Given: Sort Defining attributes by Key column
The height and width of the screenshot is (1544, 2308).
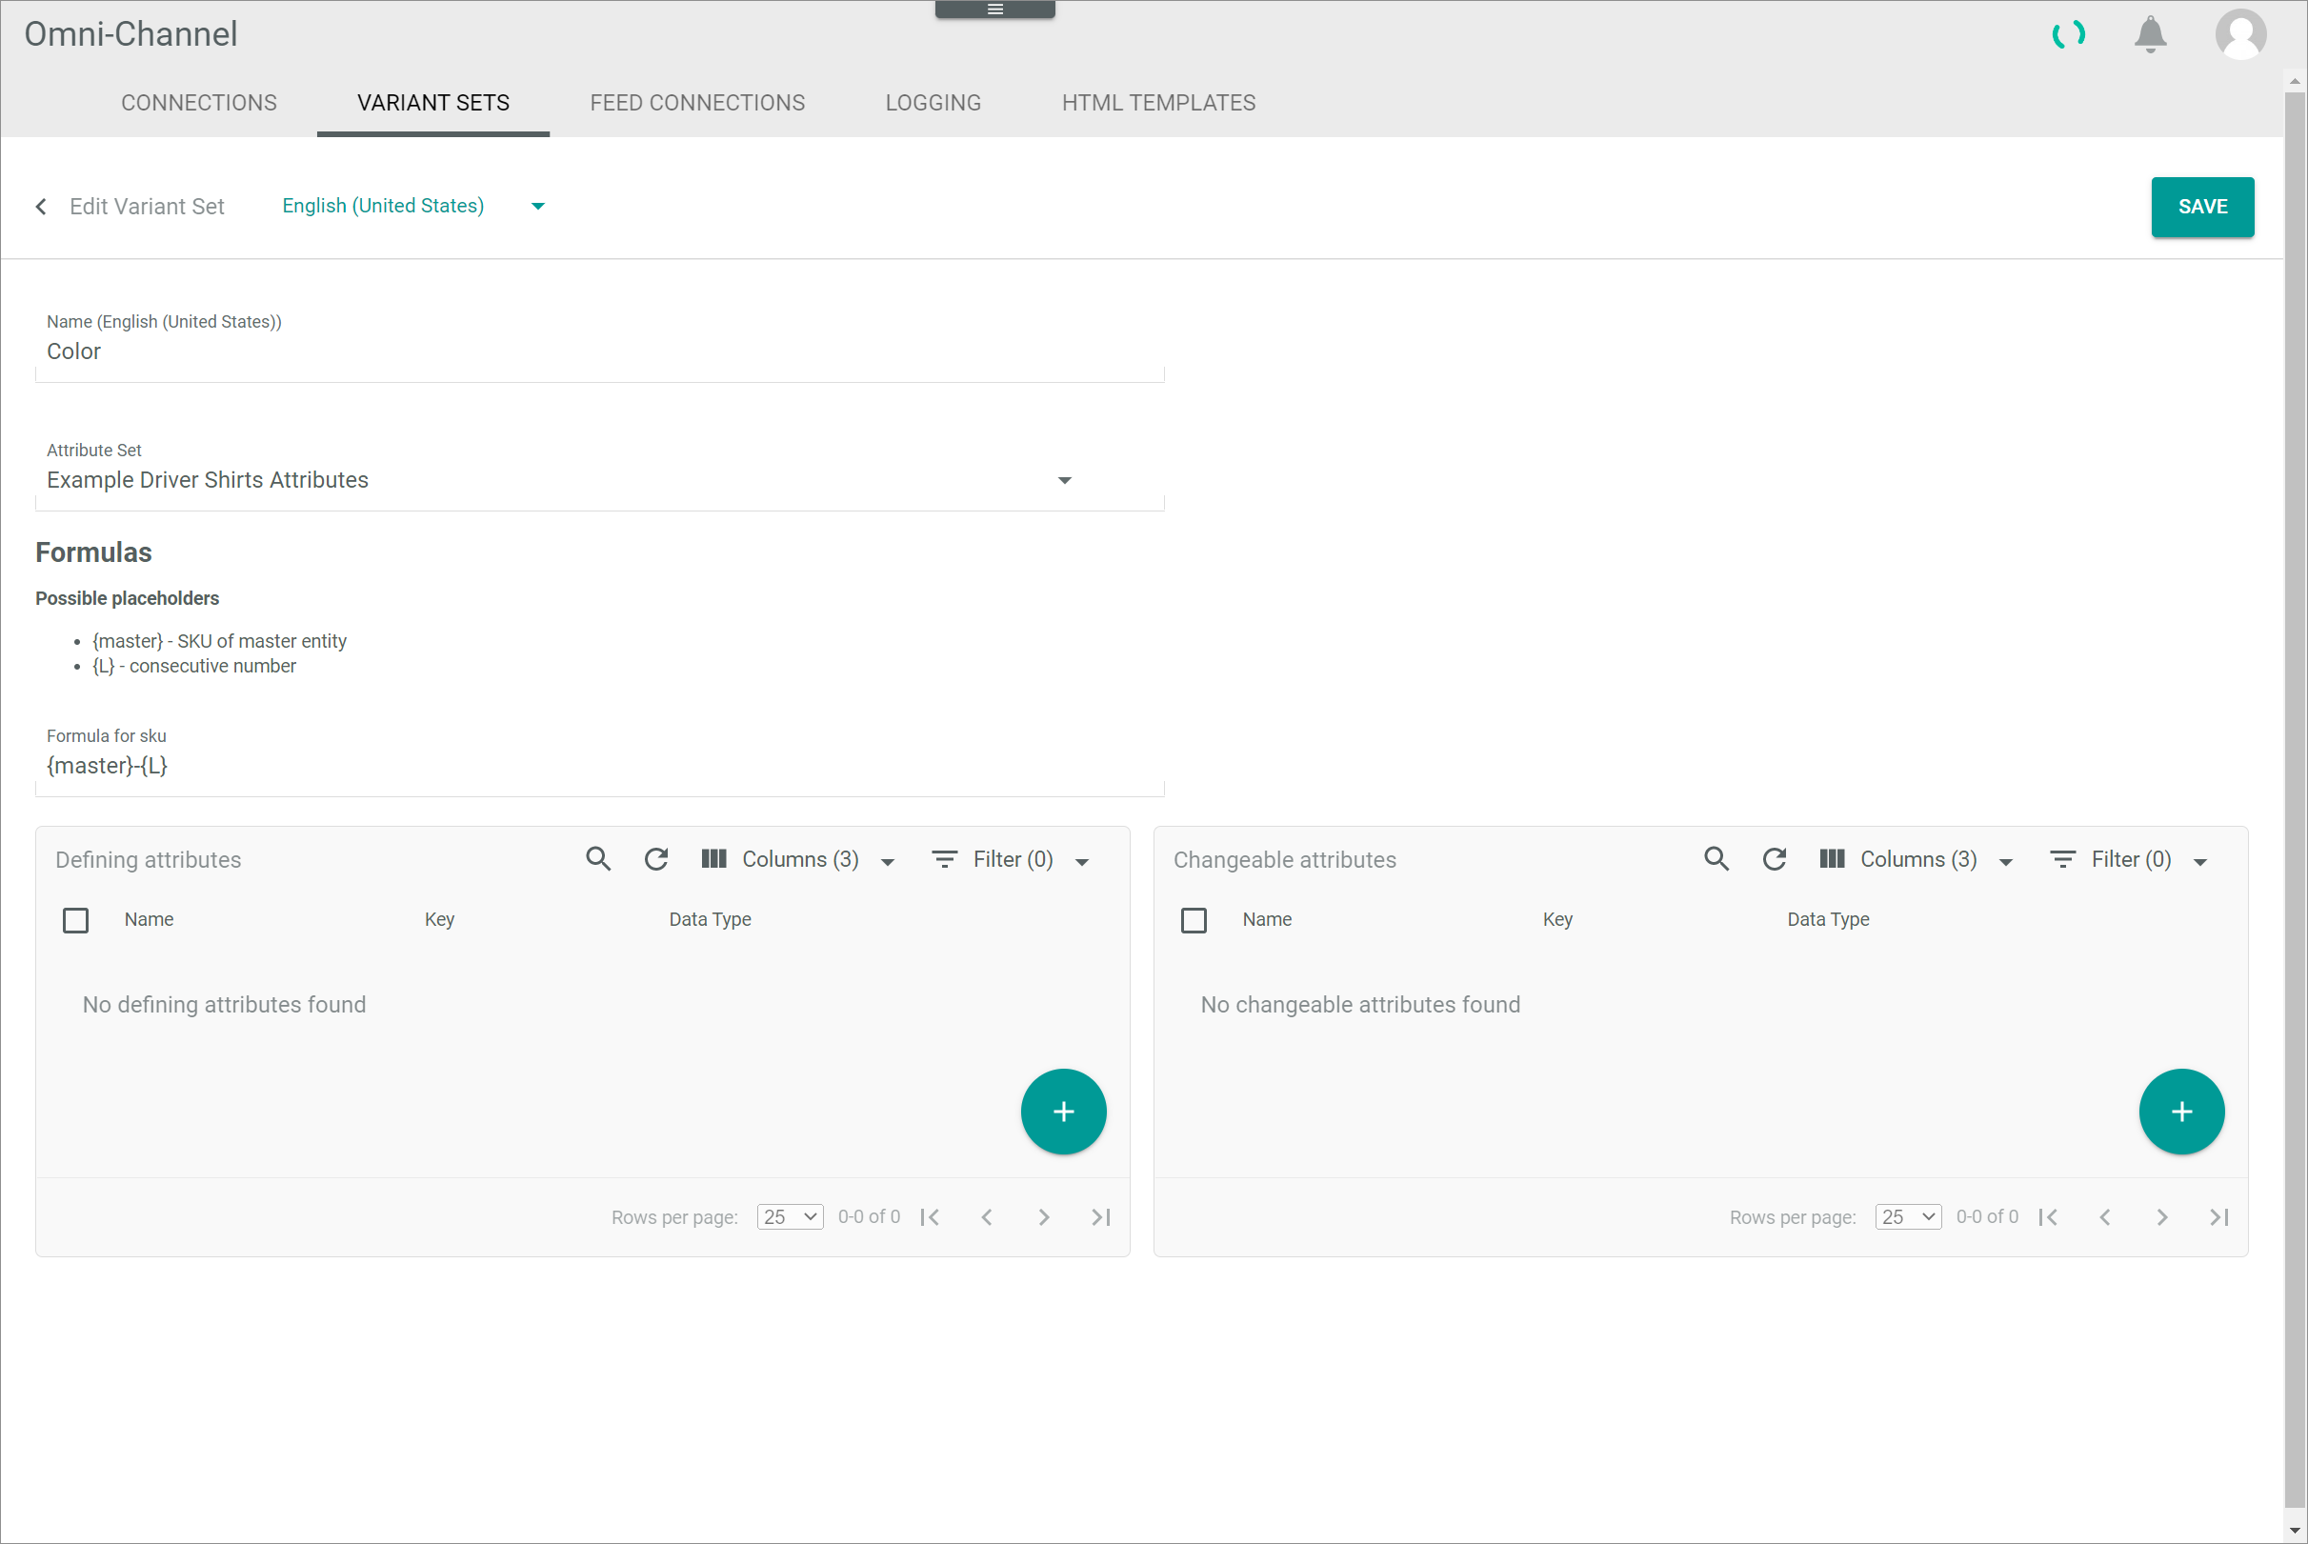Looking at the screenshot, I should click(439, 920).
